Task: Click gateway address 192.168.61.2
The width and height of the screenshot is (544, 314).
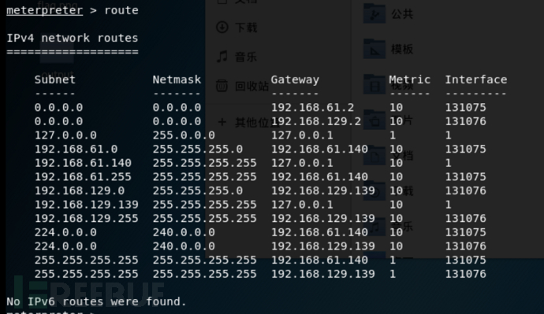Action: (312, 107)
